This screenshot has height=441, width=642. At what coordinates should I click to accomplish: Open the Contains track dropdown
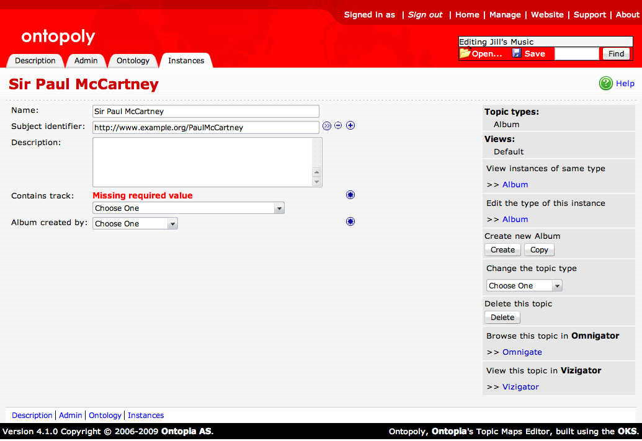[188, 208]
